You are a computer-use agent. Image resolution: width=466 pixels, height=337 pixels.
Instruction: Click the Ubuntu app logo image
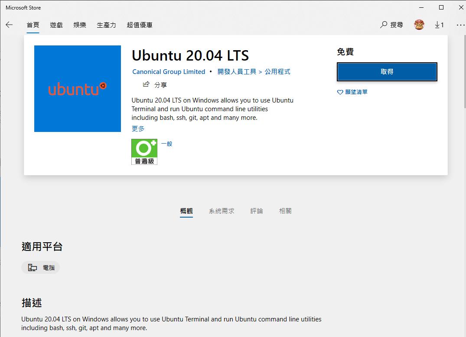pos(78,89)
